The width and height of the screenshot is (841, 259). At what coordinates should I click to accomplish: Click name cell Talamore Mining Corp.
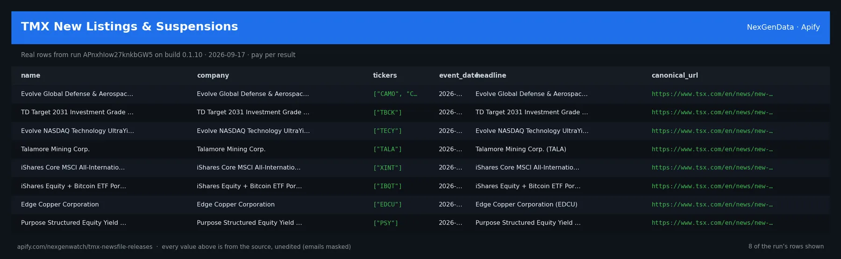[55, 149]
